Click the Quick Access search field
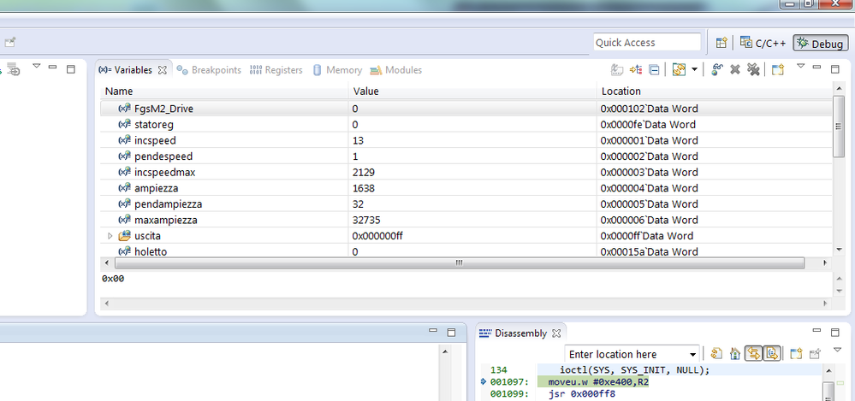Screen dimensions: 855x401 (x=647, y=43)
